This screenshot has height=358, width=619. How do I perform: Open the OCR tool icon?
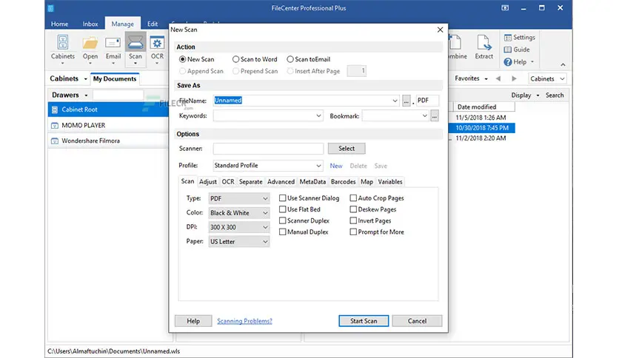pos(157,43)
